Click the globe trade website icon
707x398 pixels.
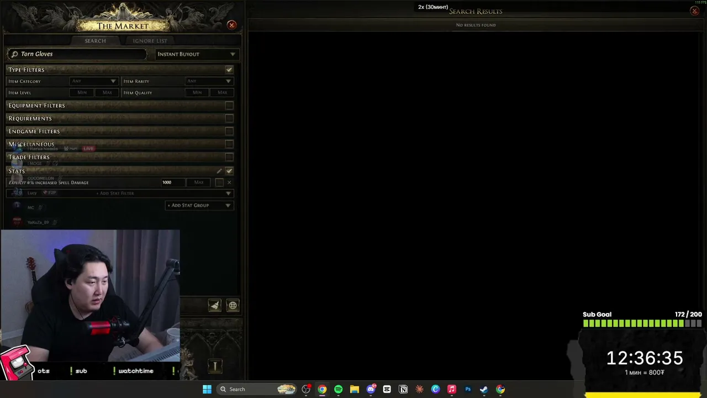click(233, 305)
